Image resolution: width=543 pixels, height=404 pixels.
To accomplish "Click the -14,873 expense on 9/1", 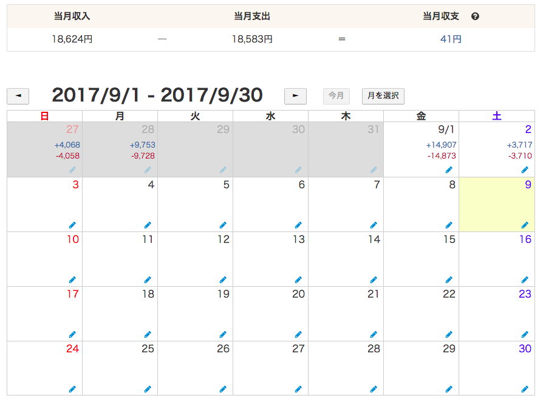I will click(442, 156).
